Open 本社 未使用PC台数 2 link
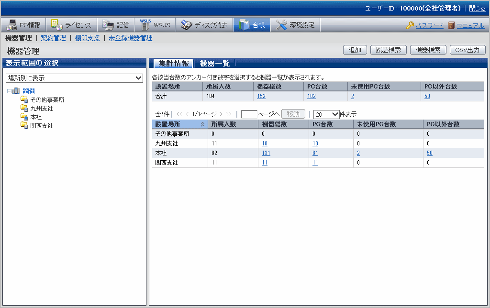This screenshot has width=490, height=308. [x=358, y=153]
